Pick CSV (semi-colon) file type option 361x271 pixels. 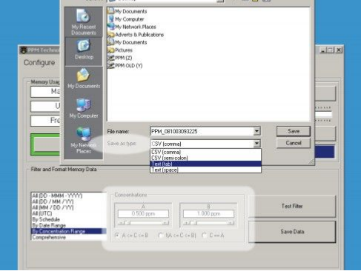click(205, 158)
